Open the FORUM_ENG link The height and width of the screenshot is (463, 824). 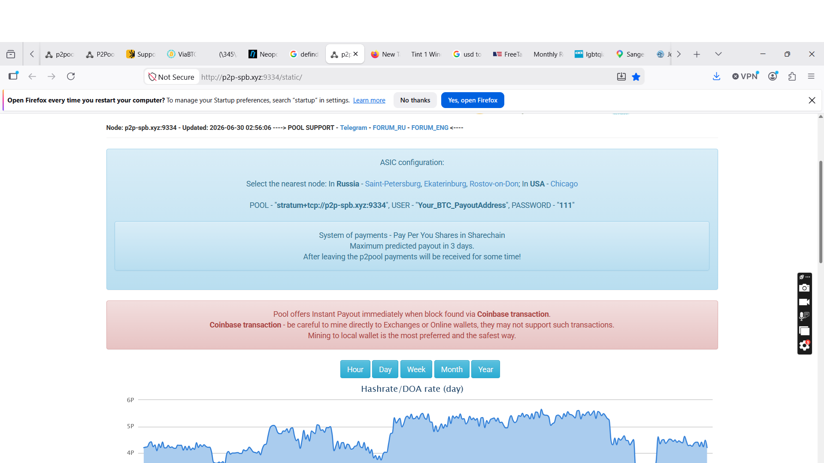[x=430, y=128]
